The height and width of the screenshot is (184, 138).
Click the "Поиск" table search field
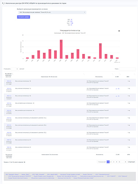127,69
